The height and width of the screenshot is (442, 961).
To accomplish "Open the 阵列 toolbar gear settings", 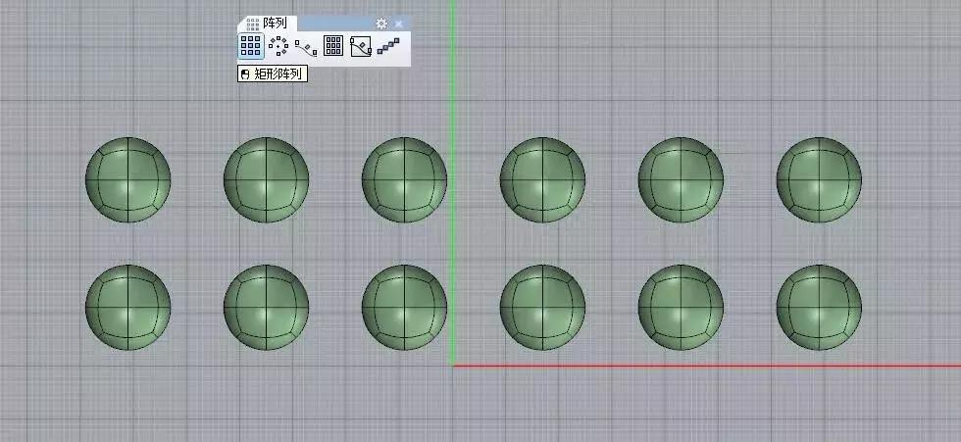I will coord(381,24).
